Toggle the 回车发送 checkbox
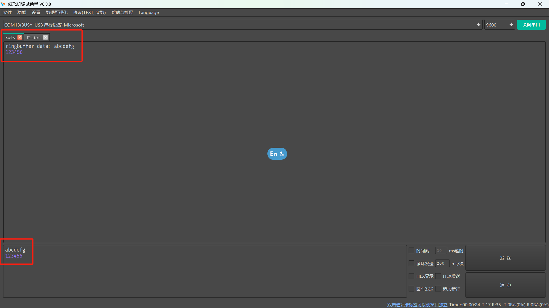 (411, 289)
